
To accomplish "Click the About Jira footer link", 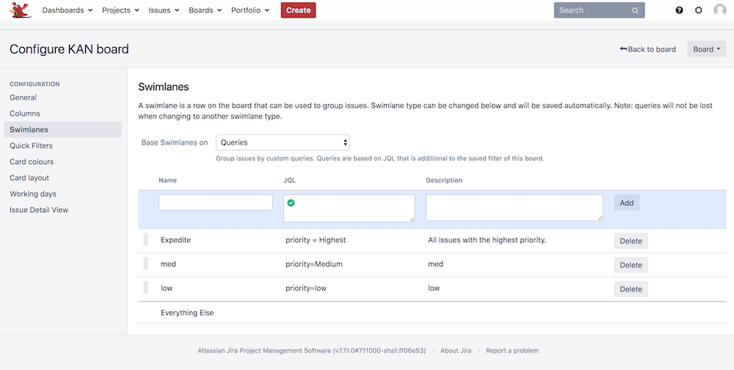I will tap(455, 350).
